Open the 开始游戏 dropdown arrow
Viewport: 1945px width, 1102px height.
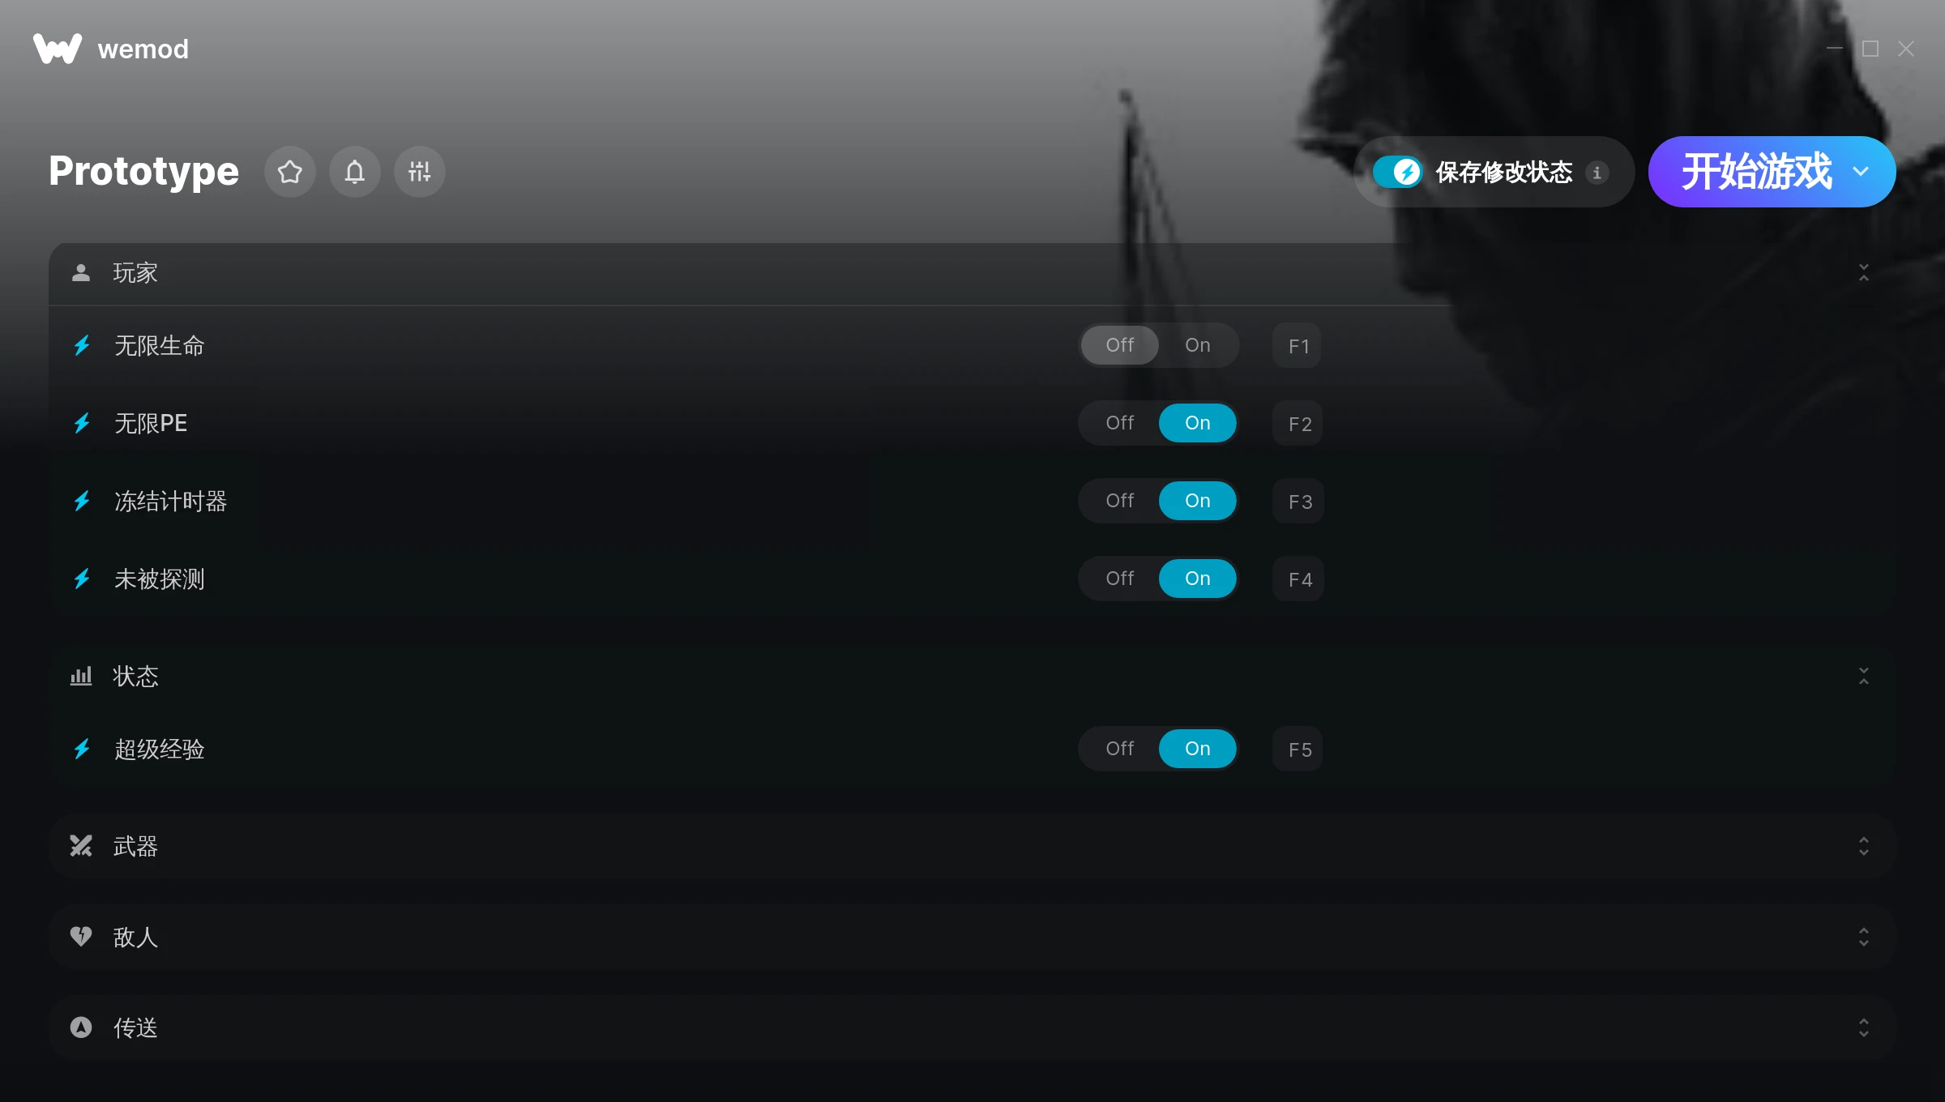click(1861, 172)
